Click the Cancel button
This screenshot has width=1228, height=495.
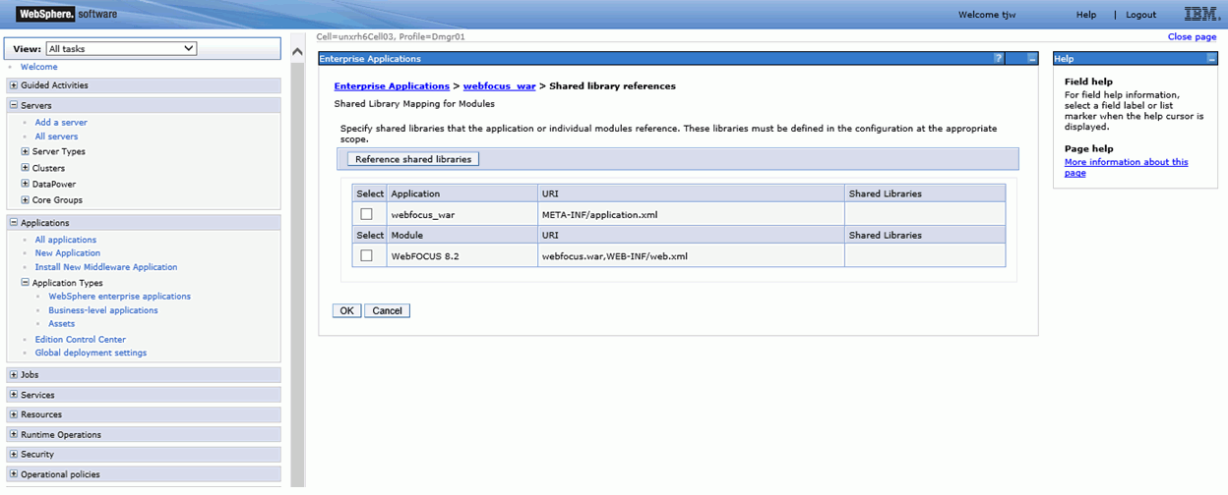[x=387, y=310]
